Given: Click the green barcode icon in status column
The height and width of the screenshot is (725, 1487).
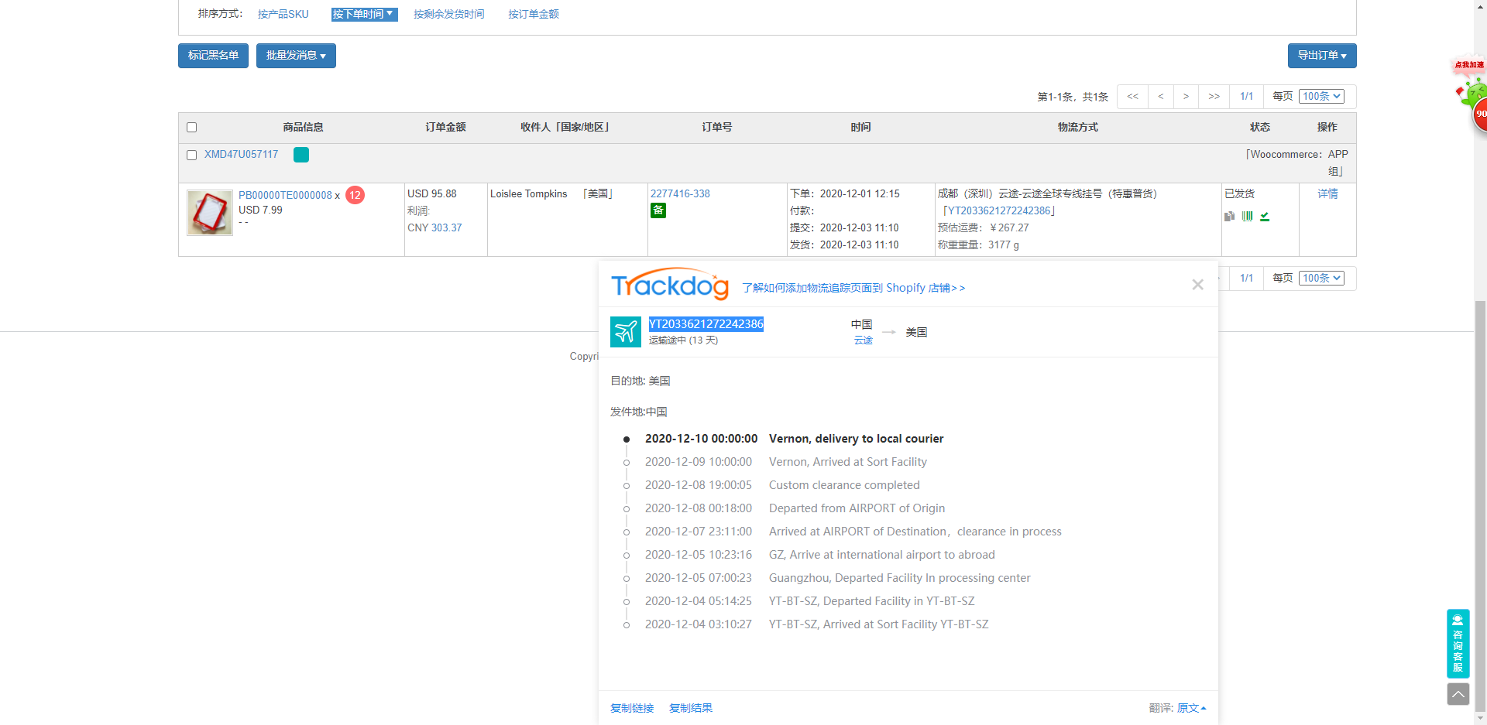Looking at the screenshot, I should (x=1247, y=217).
